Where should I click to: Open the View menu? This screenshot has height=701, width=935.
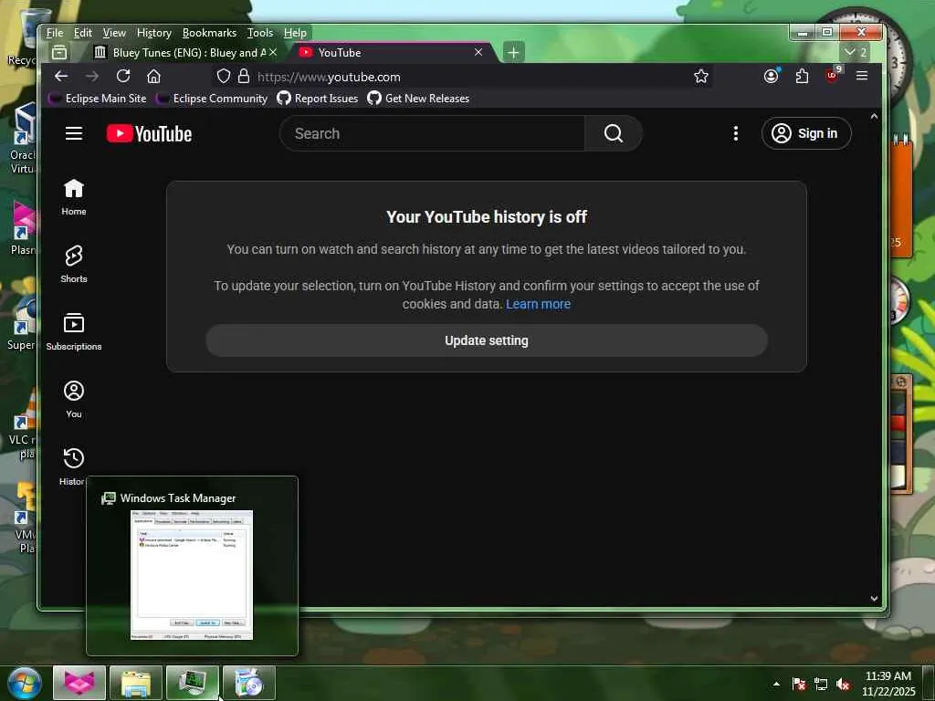(x=114, y=33)
